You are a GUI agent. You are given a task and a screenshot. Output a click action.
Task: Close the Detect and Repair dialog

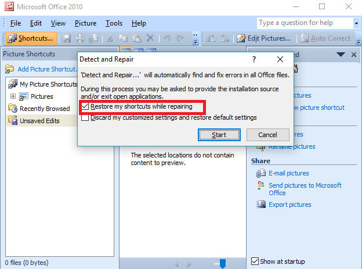click(280, 59)
